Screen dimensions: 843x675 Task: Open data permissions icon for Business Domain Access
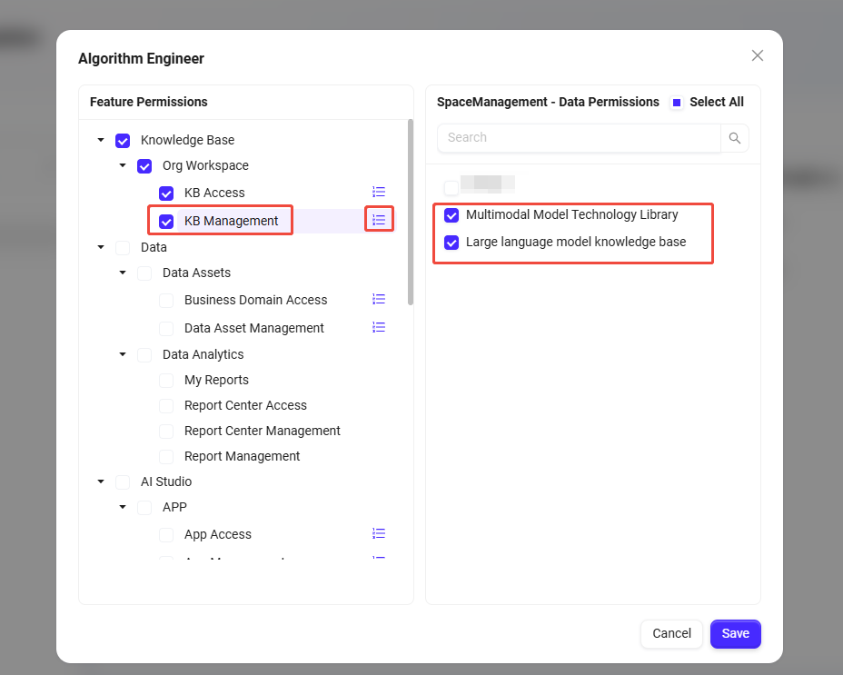tap(379, 299)
